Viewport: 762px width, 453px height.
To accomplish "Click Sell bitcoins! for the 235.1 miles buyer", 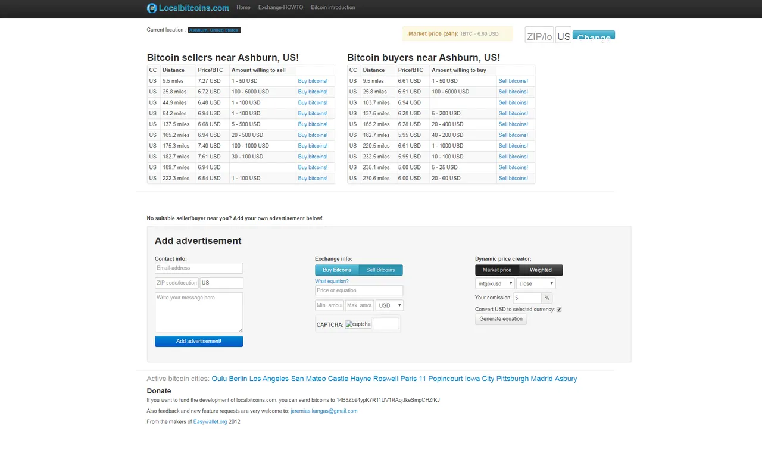I will pos(513,167).
